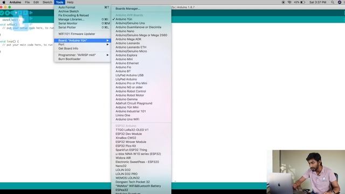The width and height of the screenshot is (345, 194).
Task: Choose Arduino Pro or Pro Mini
Action: [x=141, y=83]
